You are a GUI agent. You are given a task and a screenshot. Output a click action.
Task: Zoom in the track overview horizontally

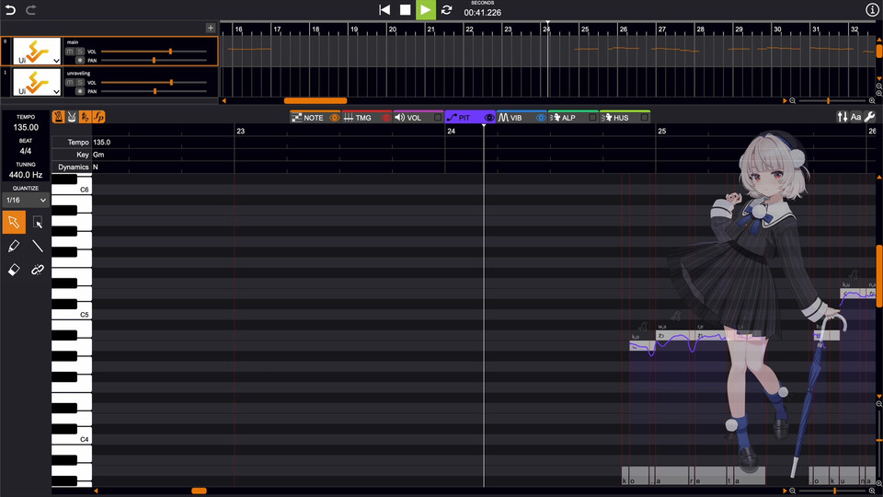click(872, 101)
